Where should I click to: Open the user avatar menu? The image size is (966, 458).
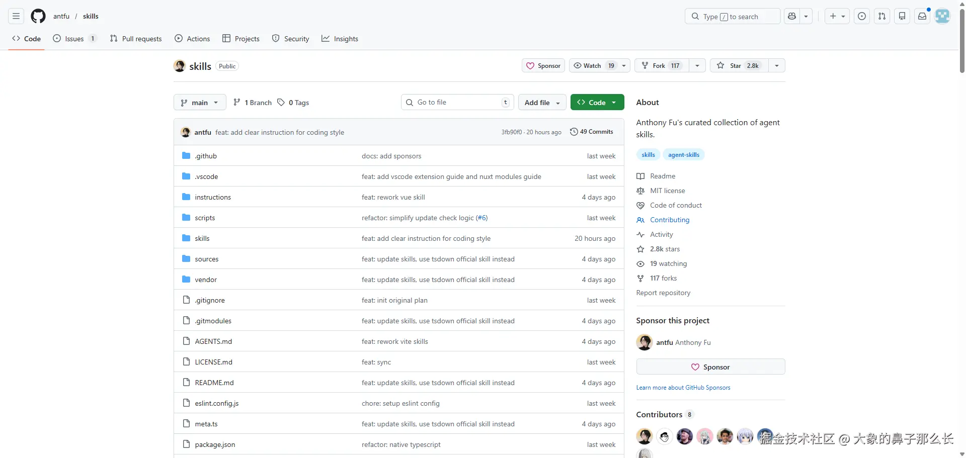(x=942, y=16)
